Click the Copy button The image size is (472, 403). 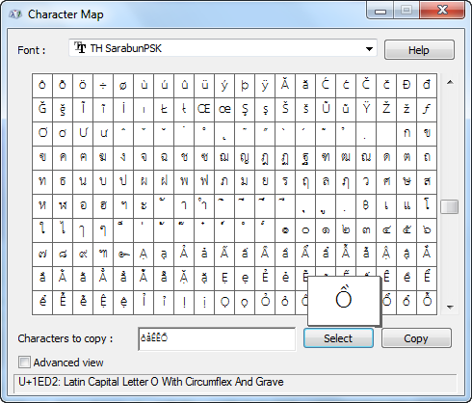(416, 338)
